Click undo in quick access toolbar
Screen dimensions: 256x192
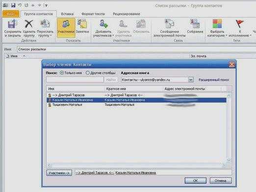pos(20,5)
